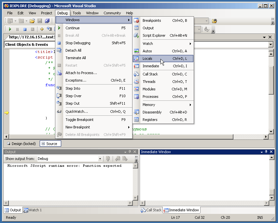The height and width of the screenshot is (223, 278).
Task: Click the QuickWatch glasses icon in Debug menu
Action: pos(59,111)
